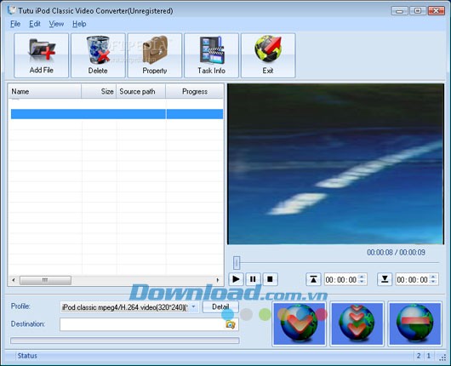Open the View menu
Screen dimensions: 451x366
pos(56,24)
